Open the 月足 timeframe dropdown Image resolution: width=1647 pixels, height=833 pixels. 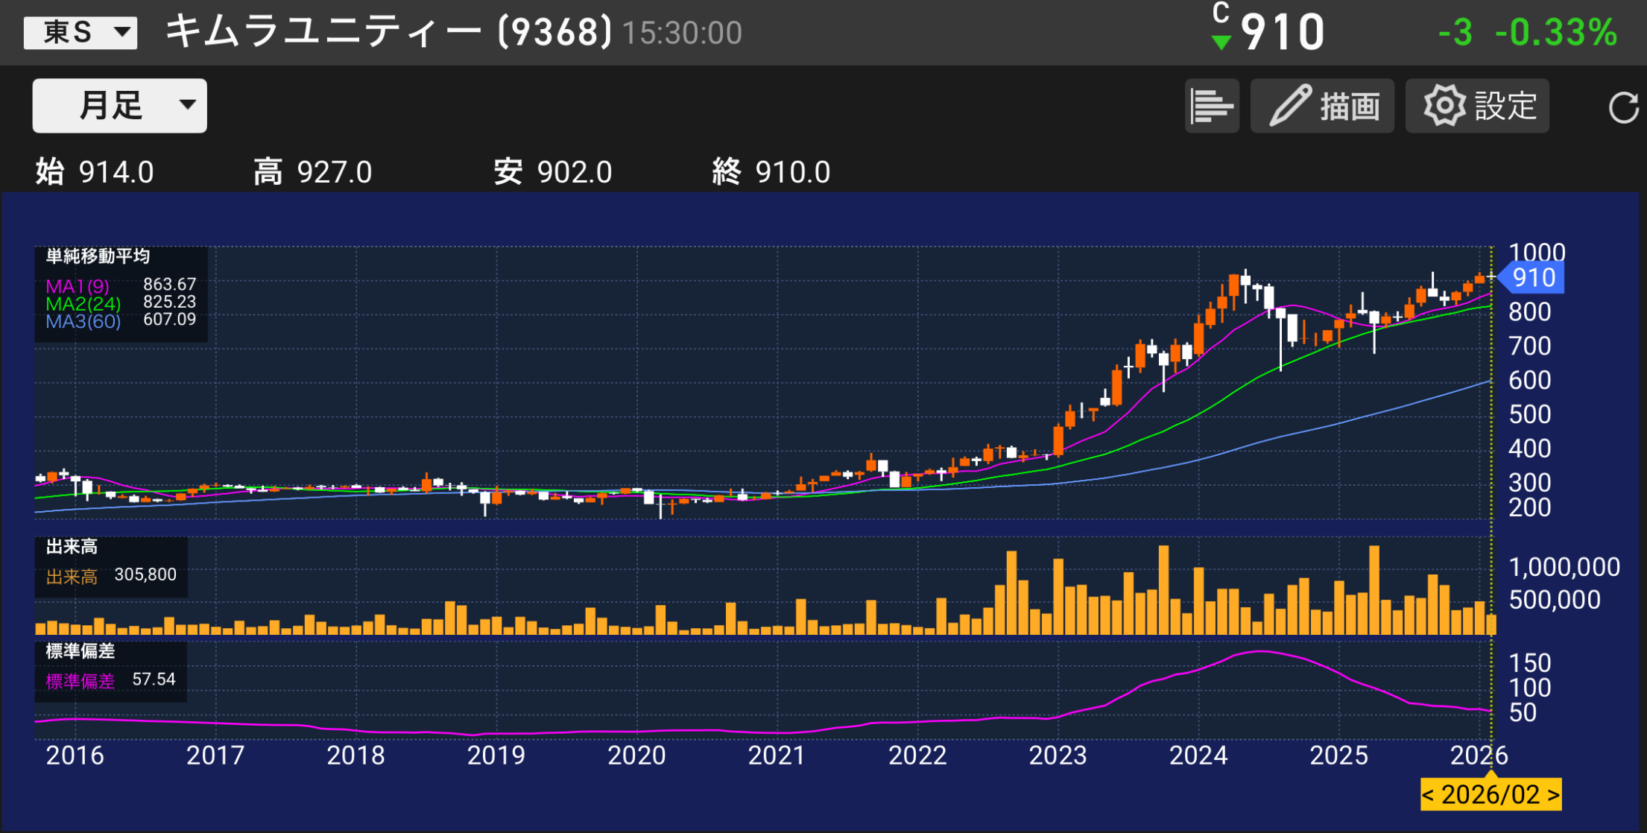[x=120, y=106]
